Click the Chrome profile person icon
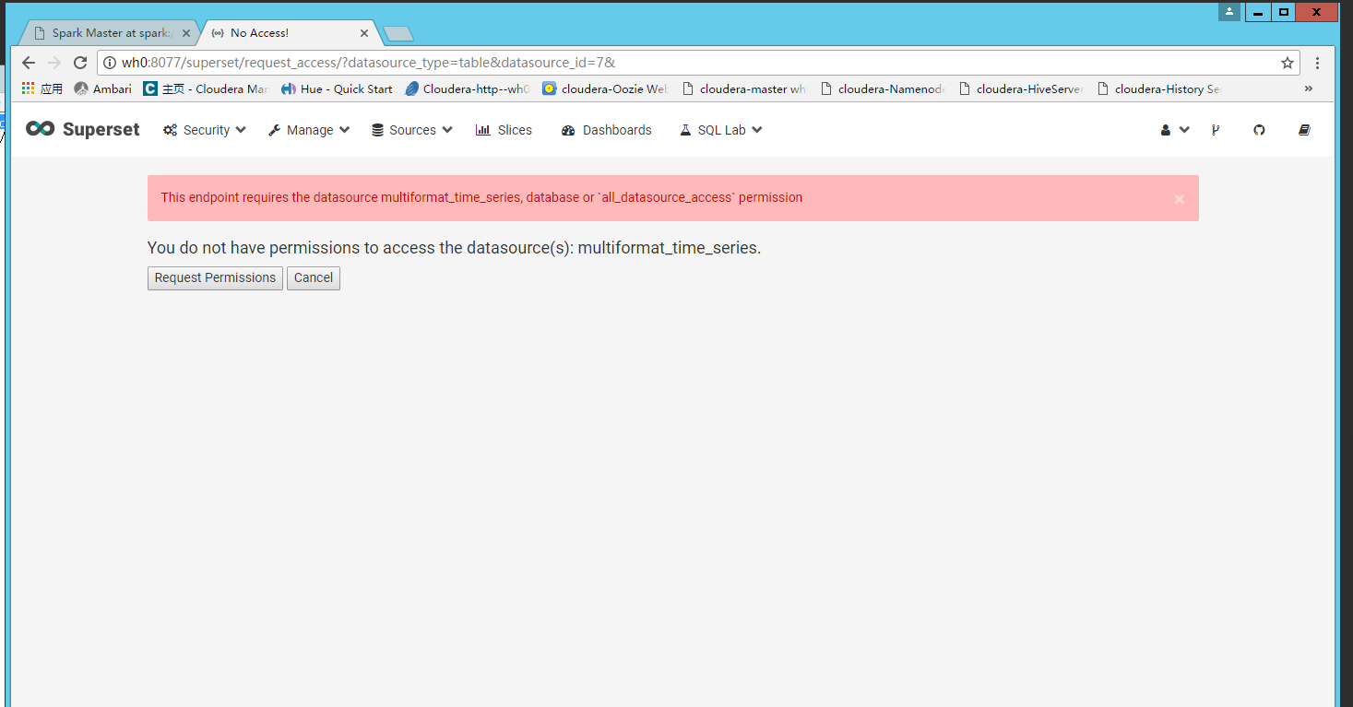The height and width of the screenshot is (707, 1353). pyautogui.click(x=1229, y=12)
